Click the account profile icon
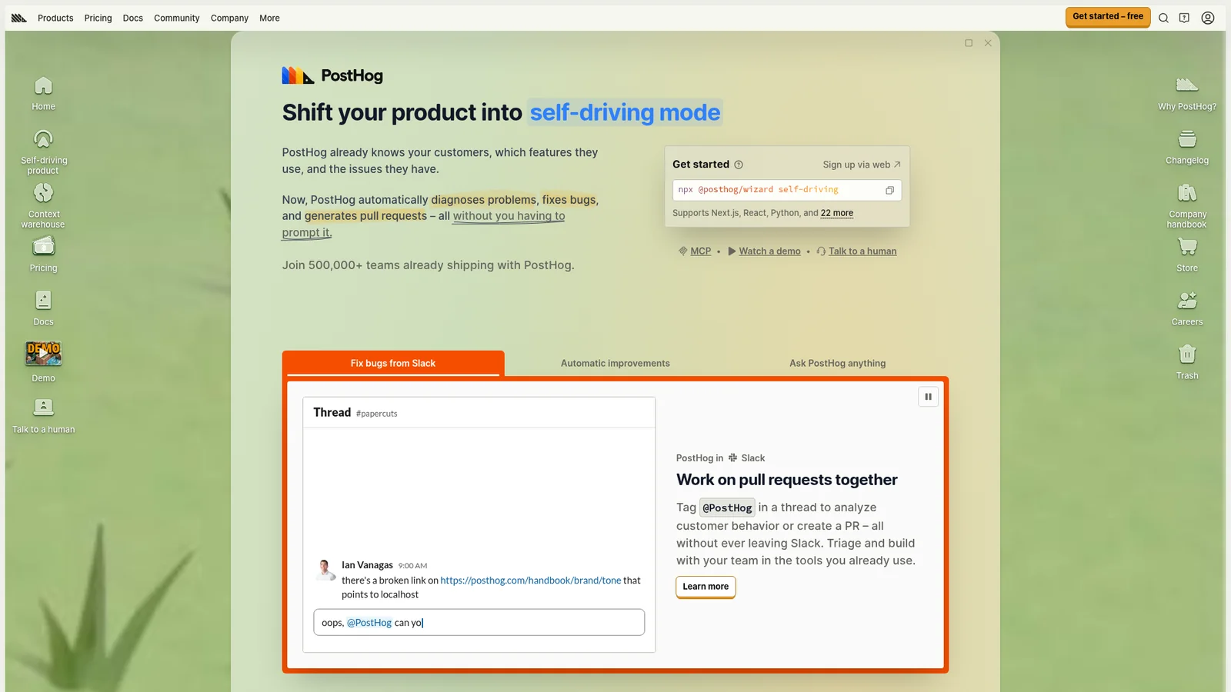Screen dimensions: 1231x692 pos(1208,18)
